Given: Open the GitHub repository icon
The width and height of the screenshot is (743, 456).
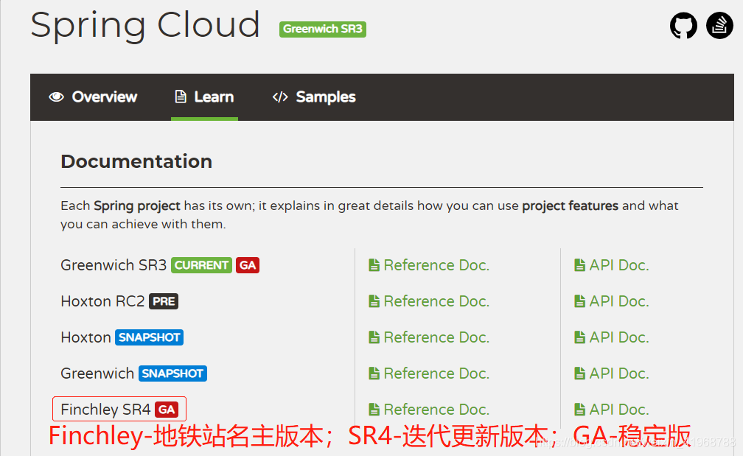Looking at the screenshot, I should pos(683,26).
